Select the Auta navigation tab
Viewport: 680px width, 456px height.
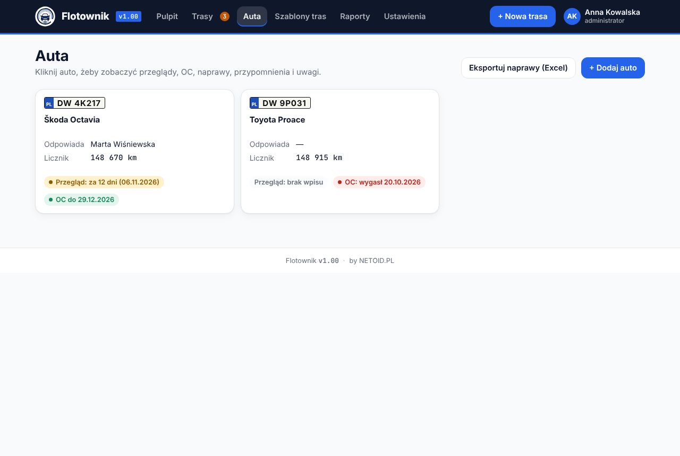(x=252, y=16)
